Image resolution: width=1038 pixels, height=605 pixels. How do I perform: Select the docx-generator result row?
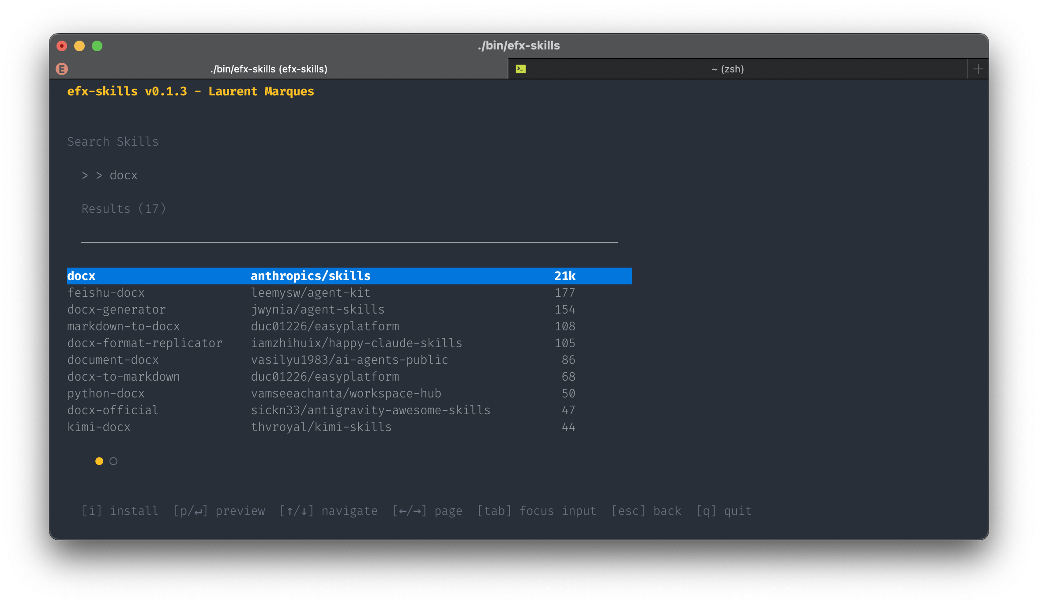117,310
